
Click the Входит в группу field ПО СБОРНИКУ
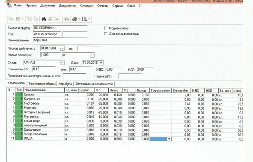[60, 28]
